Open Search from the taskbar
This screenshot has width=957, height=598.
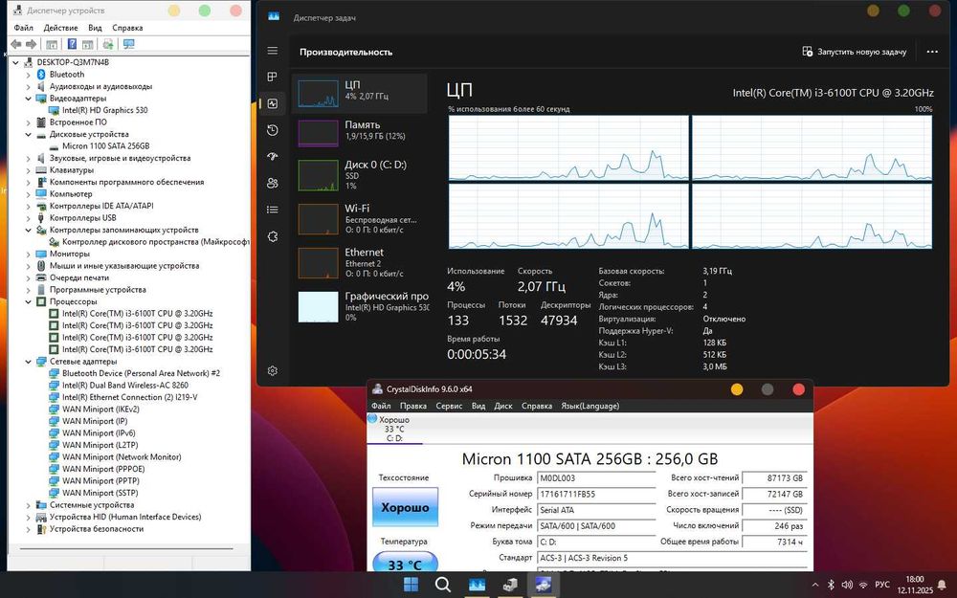click(x=443, y=585)
